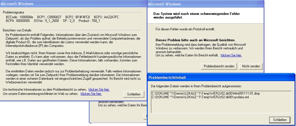Click the Berichten von Details heading
Image resolution: width=296 pixels, height=126 pixels.
point(17,30)
